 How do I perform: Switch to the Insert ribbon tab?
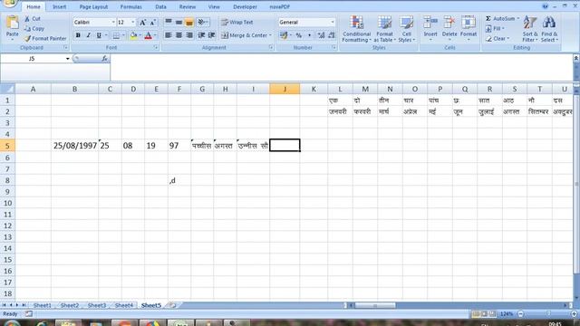pos(59,6)
